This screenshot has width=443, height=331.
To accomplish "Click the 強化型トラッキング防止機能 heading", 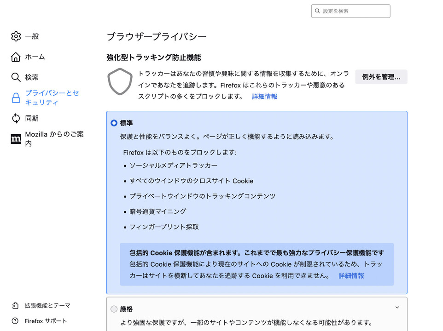I will click(154, 57).
